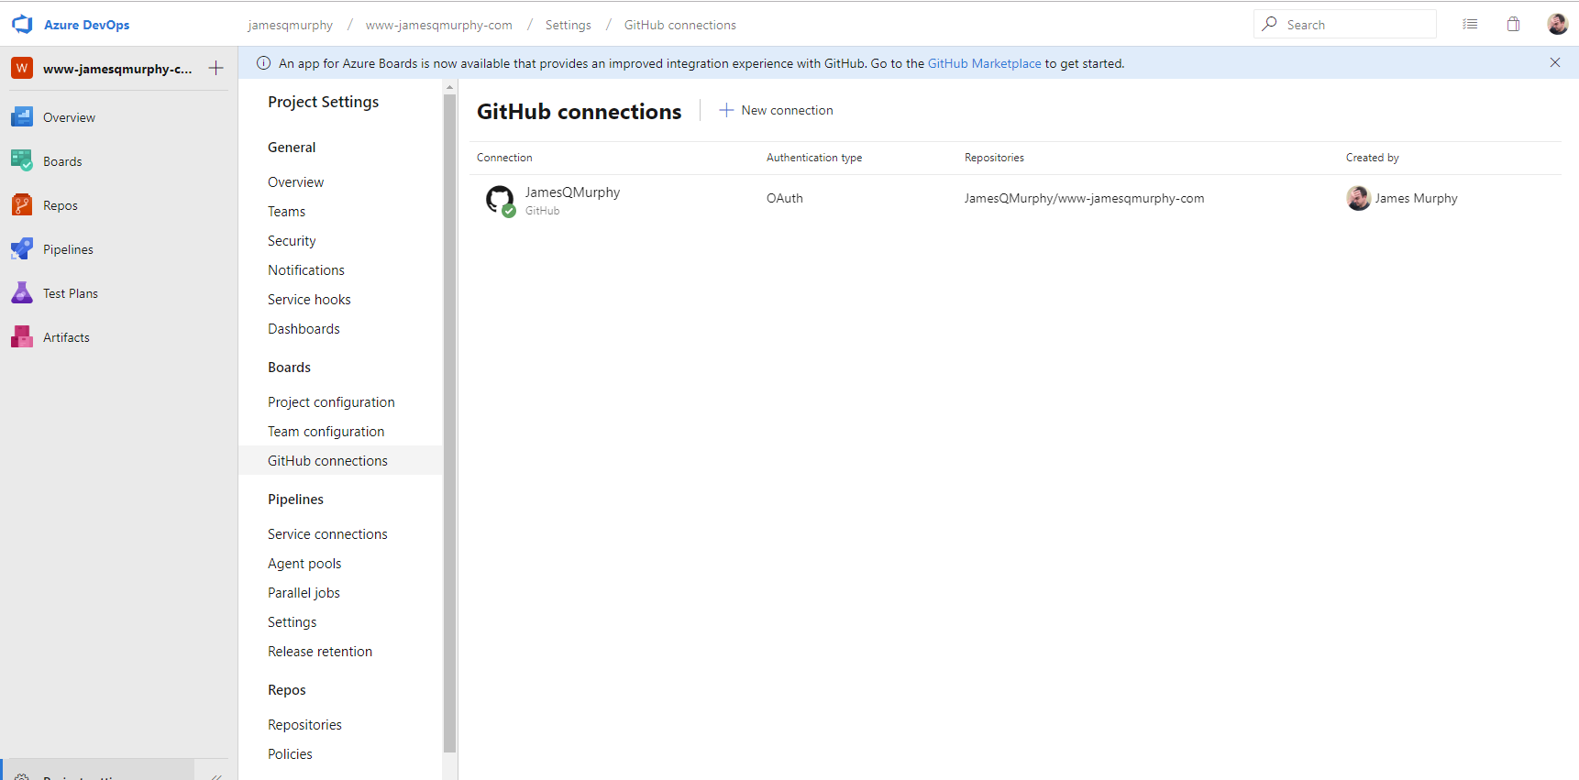The width and height of the screenshot is (1579, 780).
Task: Open the work items list icon in header
Action: click(x=1470, y=25)
